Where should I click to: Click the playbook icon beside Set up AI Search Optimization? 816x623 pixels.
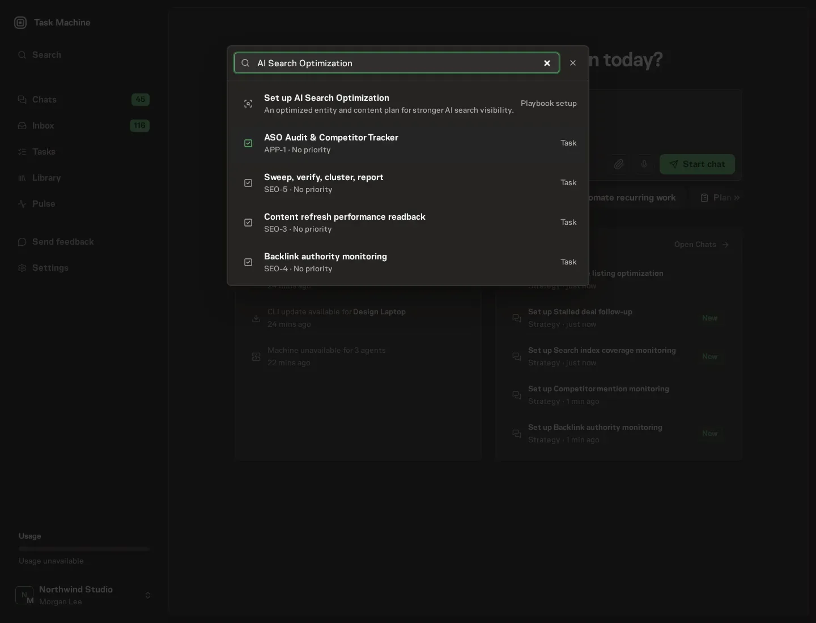tap(248, 104)
